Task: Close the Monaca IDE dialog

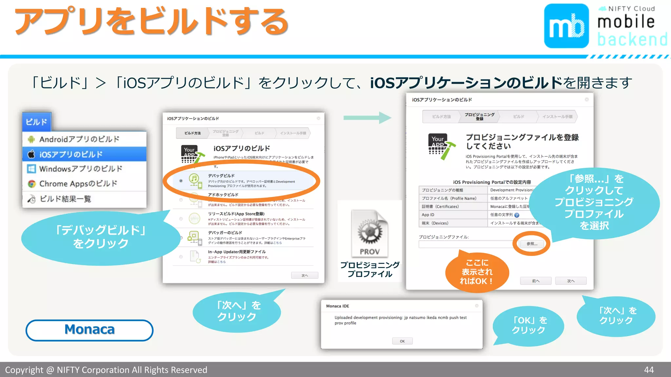Action: point(477,306)
